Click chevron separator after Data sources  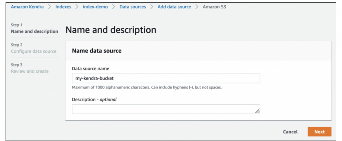click(x=152, y=7)
